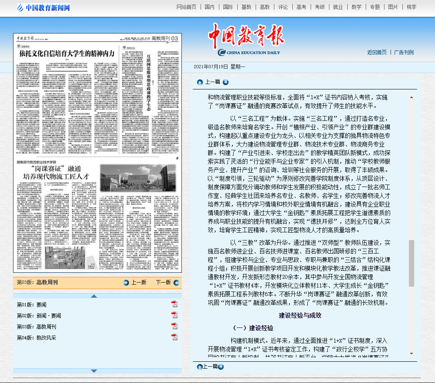Open 国际 navigation item
This screenshot has height=383, width=435.
pos(228,7)
